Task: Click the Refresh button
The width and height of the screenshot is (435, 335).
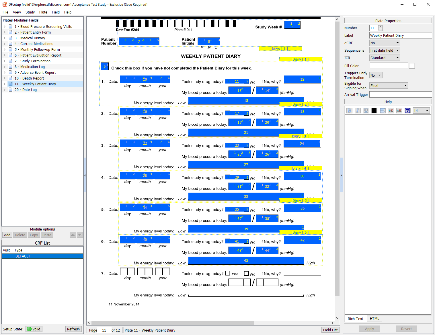Action: 73,329
